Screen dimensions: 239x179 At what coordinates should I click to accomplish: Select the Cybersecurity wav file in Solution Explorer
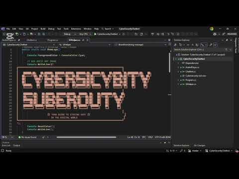click(196, 76)
